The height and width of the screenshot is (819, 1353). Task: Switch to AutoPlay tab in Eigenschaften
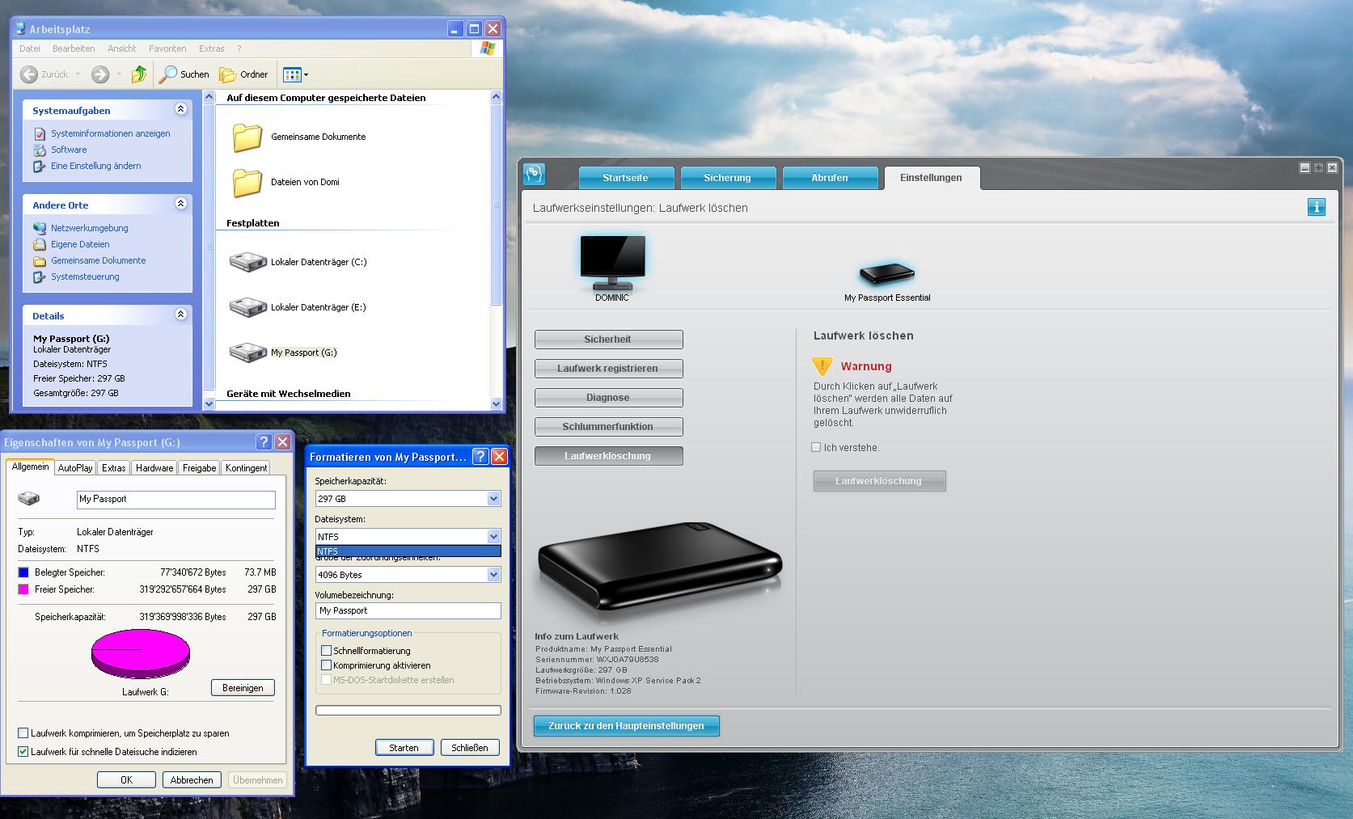(75, 468)
